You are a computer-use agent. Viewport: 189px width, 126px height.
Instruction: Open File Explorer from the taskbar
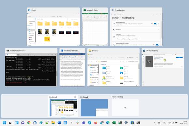point(53,123)
